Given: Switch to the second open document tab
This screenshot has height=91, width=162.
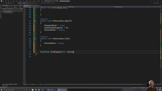Looking at the screenshot, I should [x=35, y=6].
